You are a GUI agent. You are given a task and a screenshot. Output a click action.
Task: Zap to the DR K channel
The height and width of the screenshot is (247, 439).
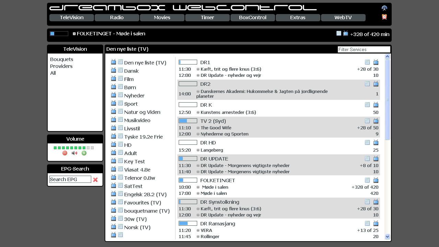click(x=206, y=105)
